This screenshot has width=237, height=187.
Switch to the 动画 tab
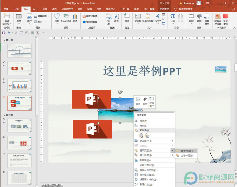pyautogui.click(x=54, y=9)
